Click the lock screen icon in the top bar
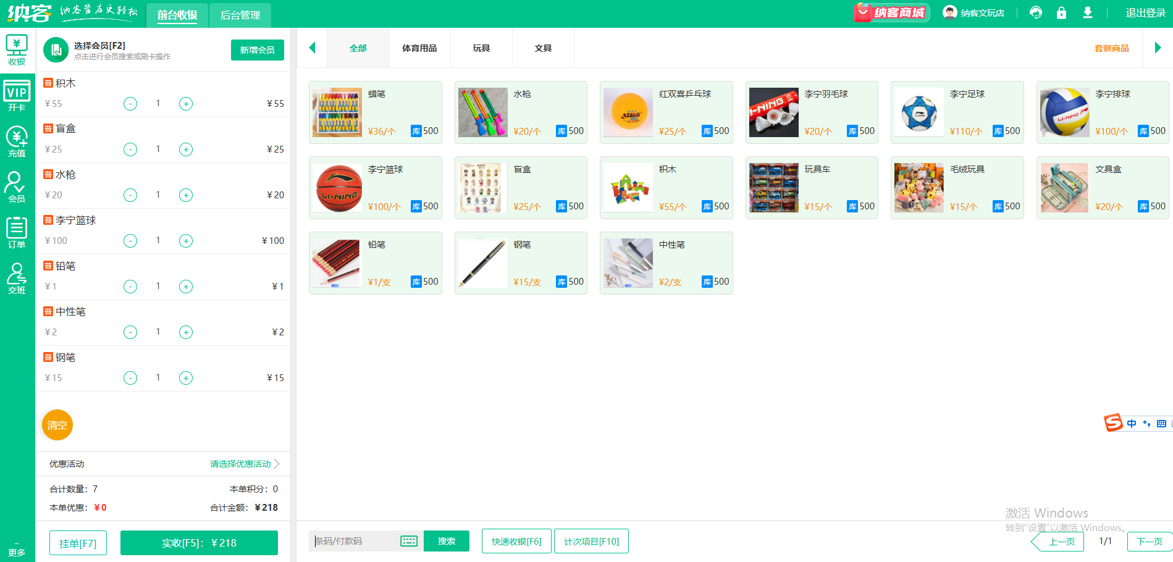This screenshot has height=562, width=1173. click(1061, 12)
